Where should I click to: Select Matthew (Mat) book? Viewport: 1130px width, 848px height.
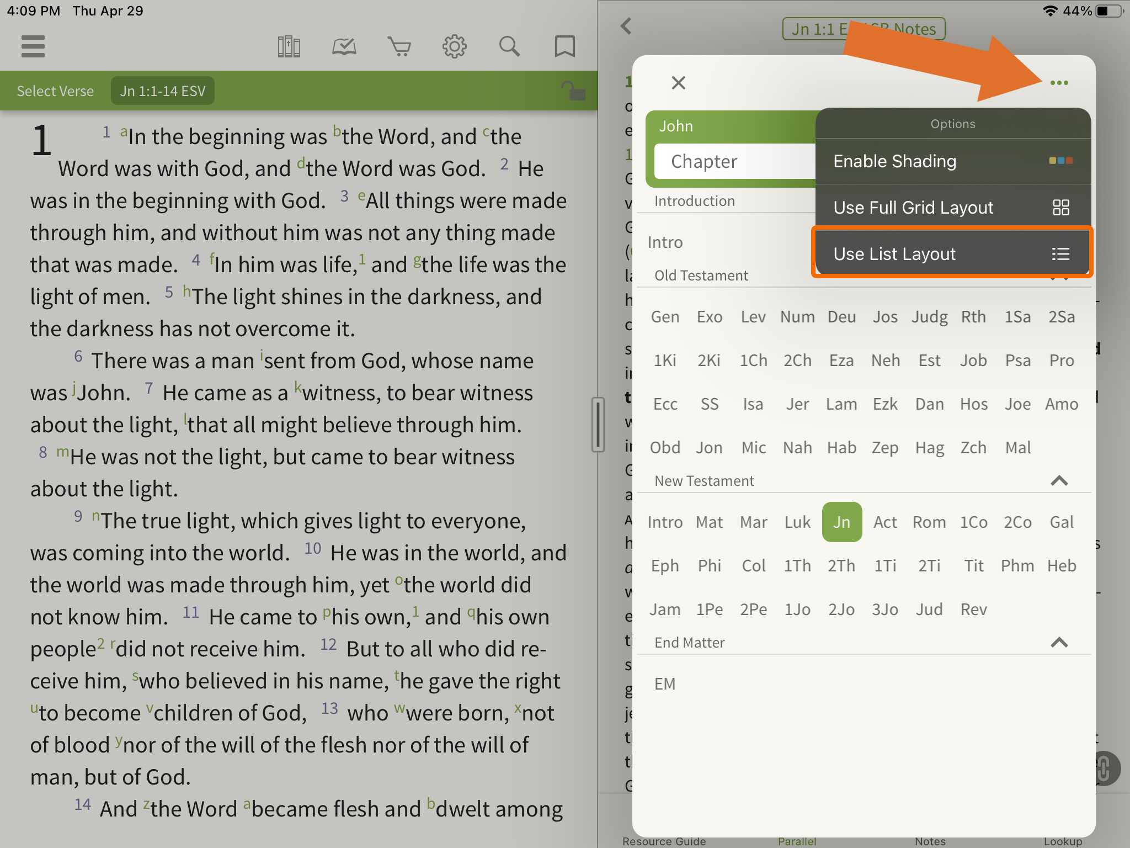click(x=709, y=522)
